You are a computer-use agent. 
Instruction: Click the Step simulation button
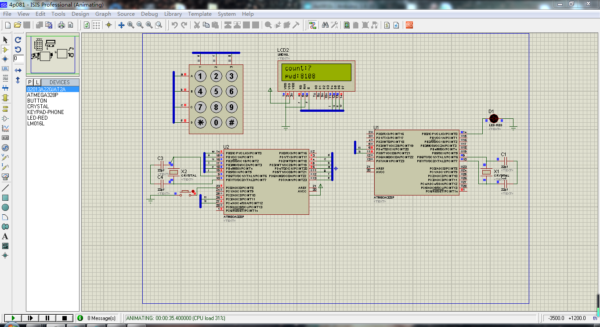click(x=30, y=318)
